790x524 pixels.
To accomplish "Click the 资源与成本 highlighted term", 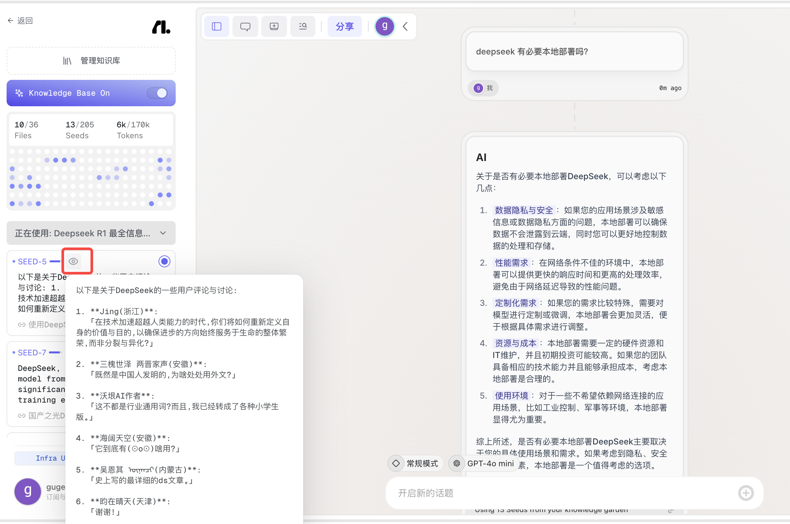I will [x=516, y=343].
